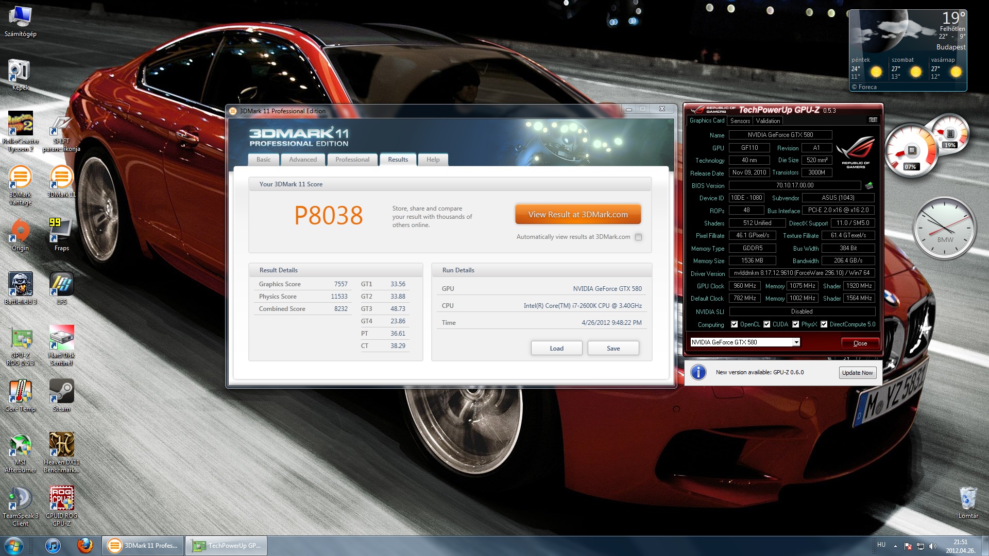Open the Help tab in 3DMark
989x556 pixels.
(x=433, y=160)
